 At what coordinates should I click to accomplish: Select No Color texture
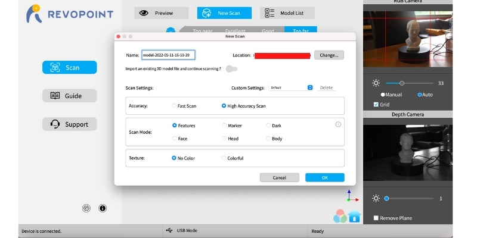tap(184, 158)
